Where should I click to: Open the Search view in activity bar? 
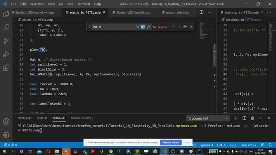[x=6, y=27]
